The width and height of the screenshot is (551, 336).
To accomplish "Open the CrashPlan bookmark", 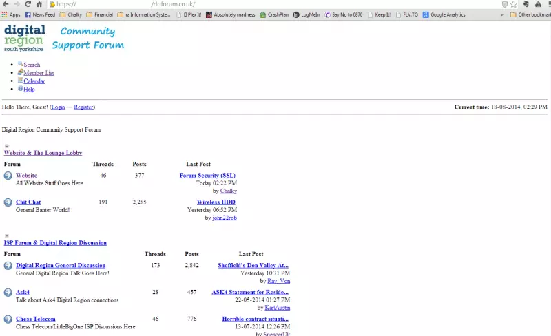I will 274,14.
